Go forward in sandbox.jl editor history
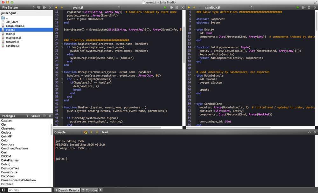 pyautogui.click(x=194, y=8)
